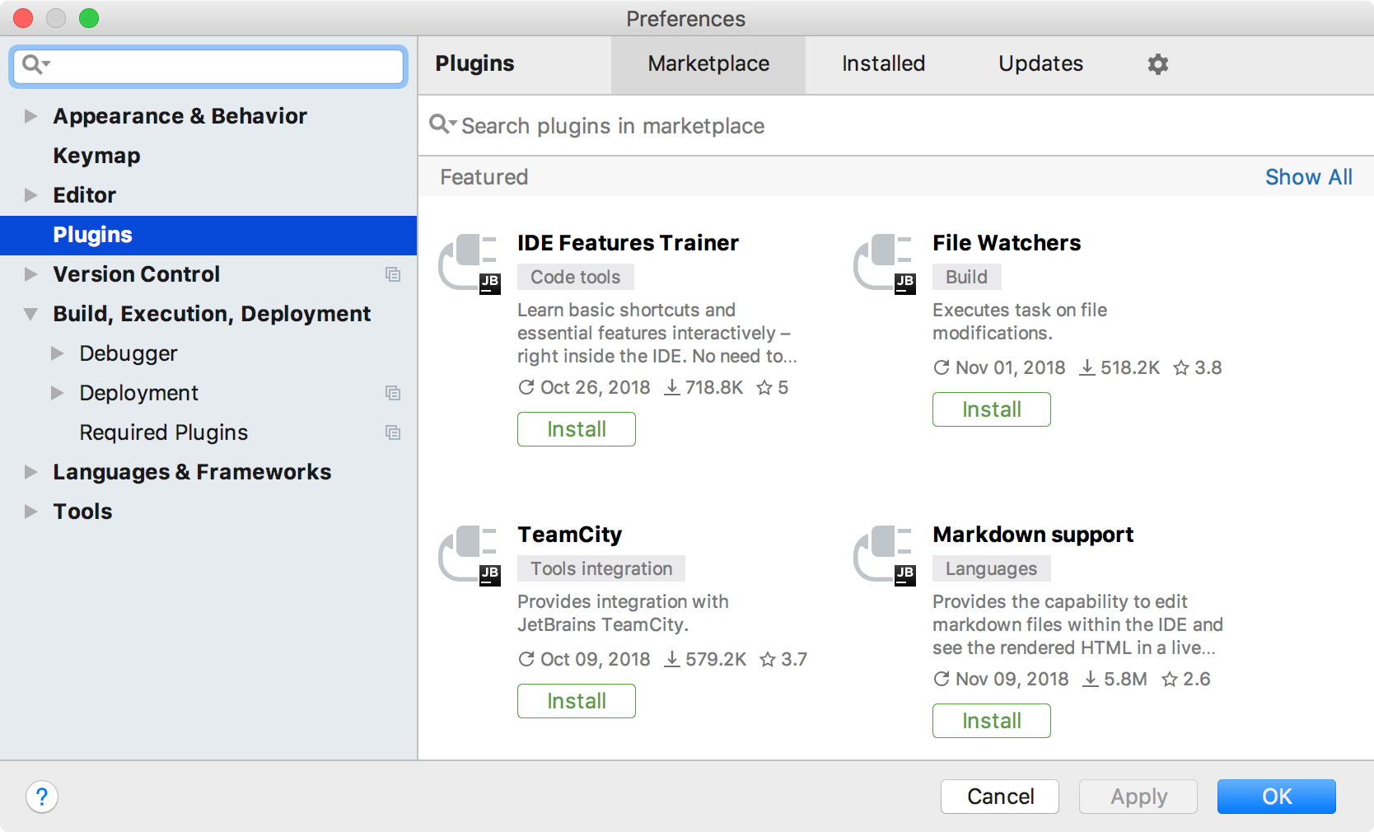Click the Markdown support plugin icon
Screen dimensions: 1374x832
pyautogui.click(x=884, y=555)
